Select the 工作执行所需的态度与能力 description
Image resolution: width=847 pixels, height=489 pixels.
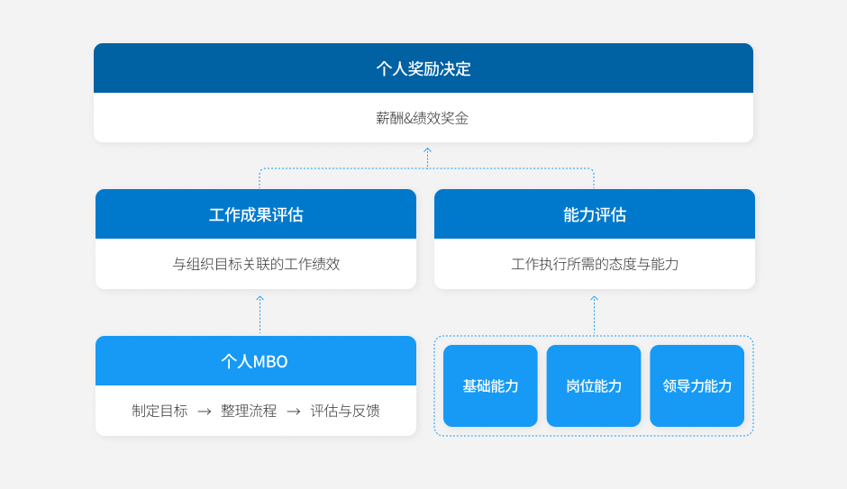pyautogui.click(x=594, y=264)
